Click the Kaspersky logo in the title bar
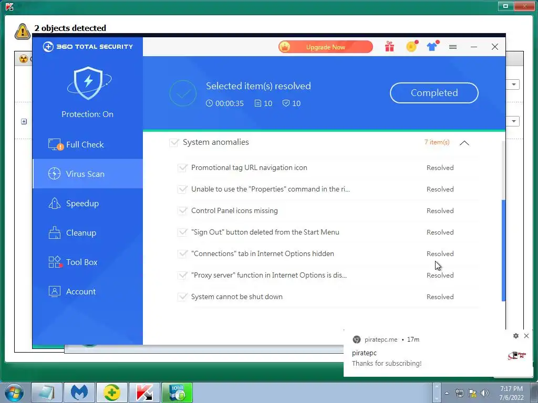The width and height of the screenshot is (538, 403). point(9,6)
